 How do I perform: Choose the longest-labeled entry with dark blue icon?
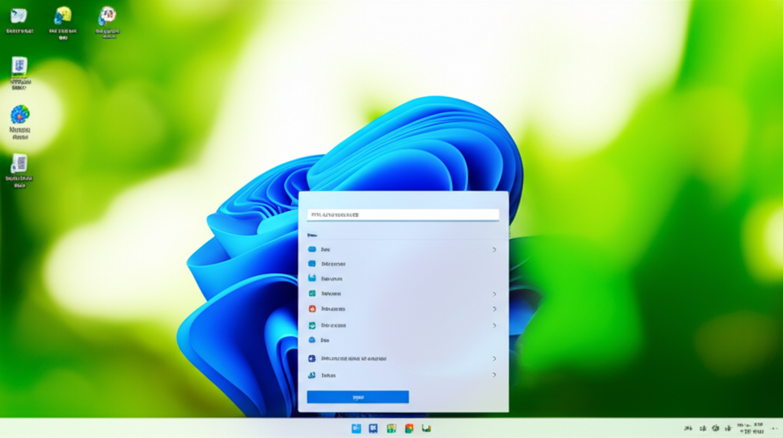click(x=353, y=359)
